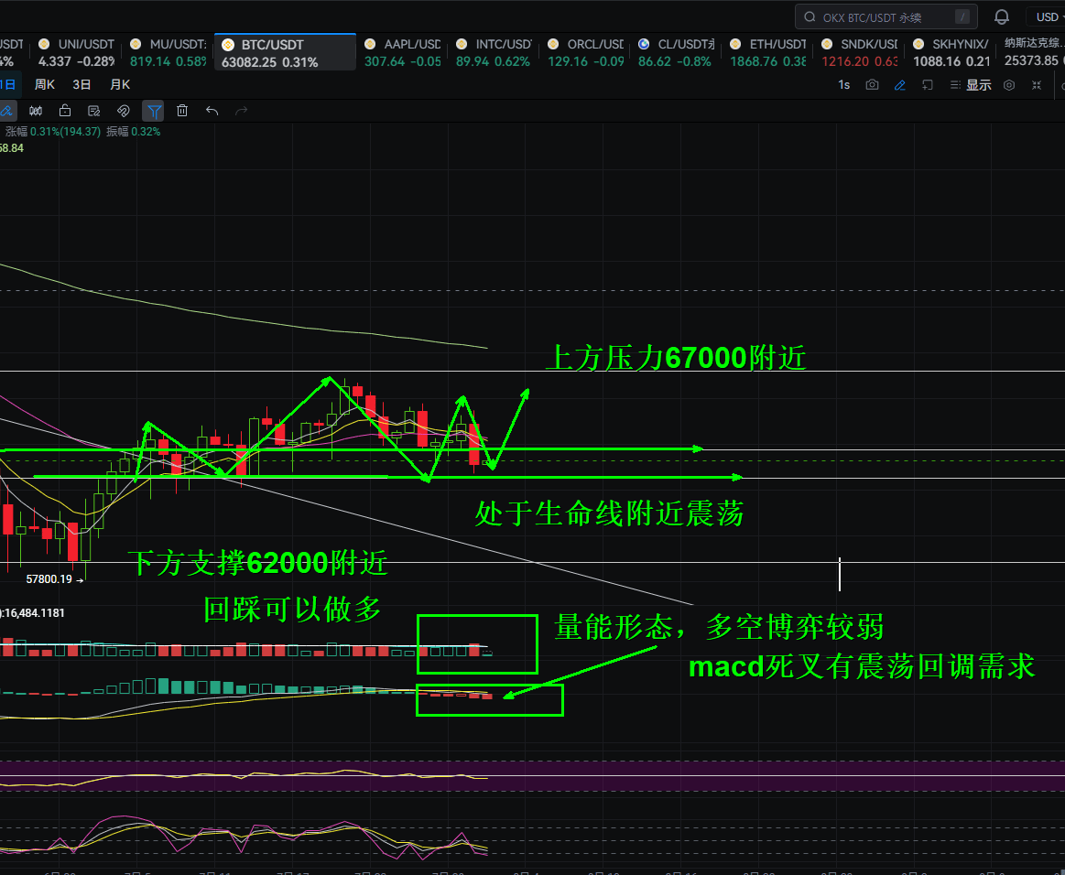Toggle the magnet snap tool

(x=124, y=111)
